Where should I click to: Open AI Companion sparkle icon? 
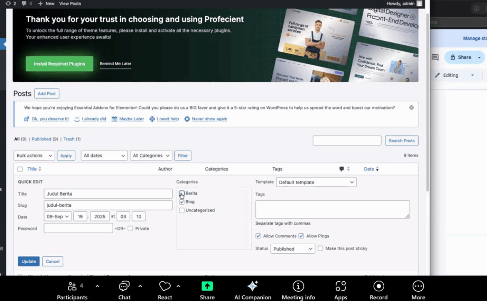(x=252, y=286)
